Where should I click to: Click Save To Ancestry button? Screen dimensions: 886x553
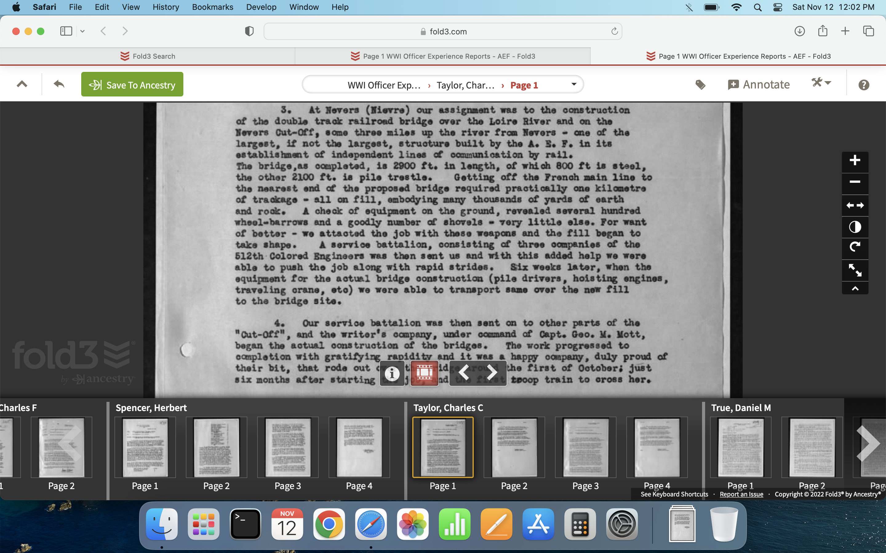pyautogui.click(x=132, y=84)
